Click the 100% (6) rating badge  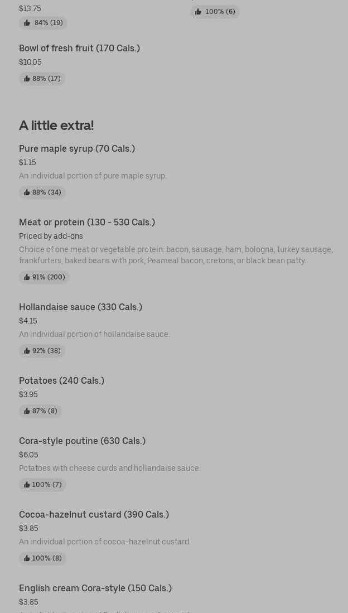click(x=215, y=12)
